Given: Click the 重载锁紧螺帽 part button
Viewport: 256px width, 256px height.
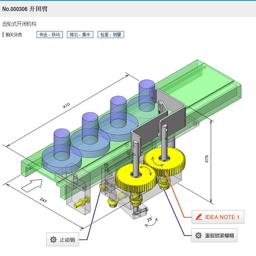Looking at the screenshot, I should [214, 235].
